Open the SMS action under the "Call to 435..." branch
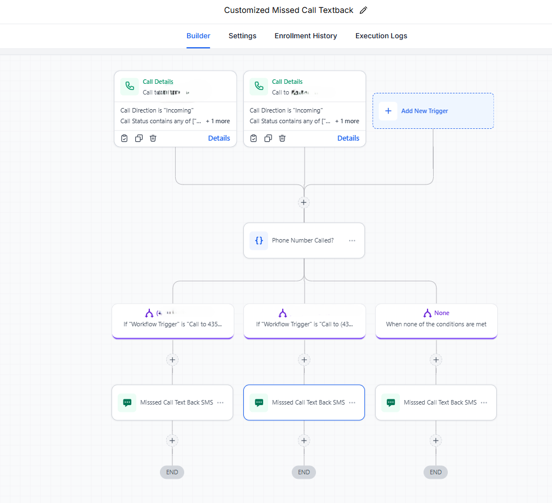Viewport: 552px width, 503px height. [x=172, y=402]
